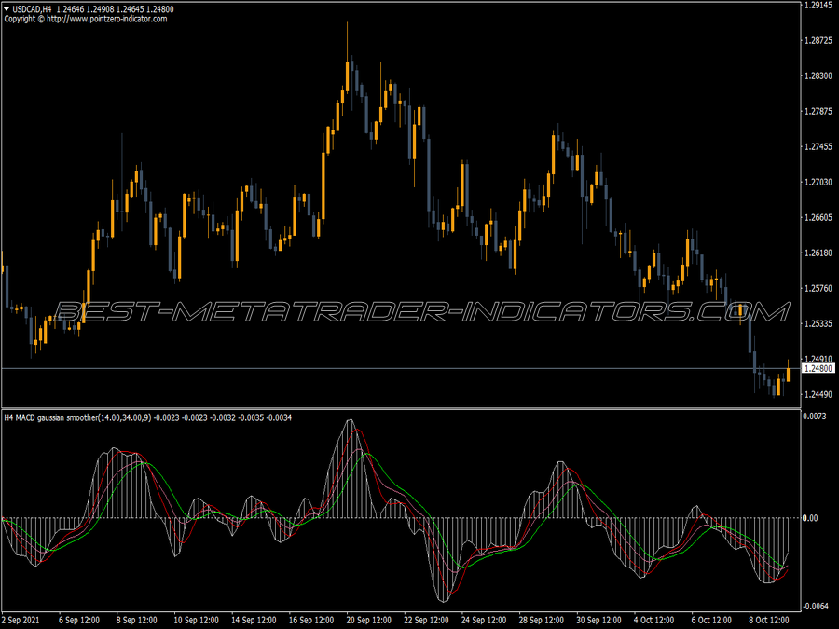Click the 2 Sep 2021 date label

(x=21, y=620)
